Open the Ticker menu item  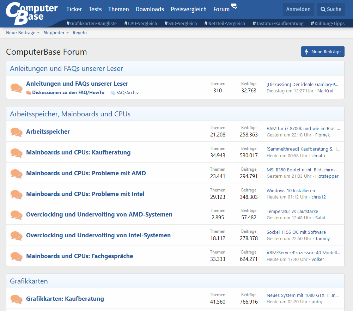point(74,9)
